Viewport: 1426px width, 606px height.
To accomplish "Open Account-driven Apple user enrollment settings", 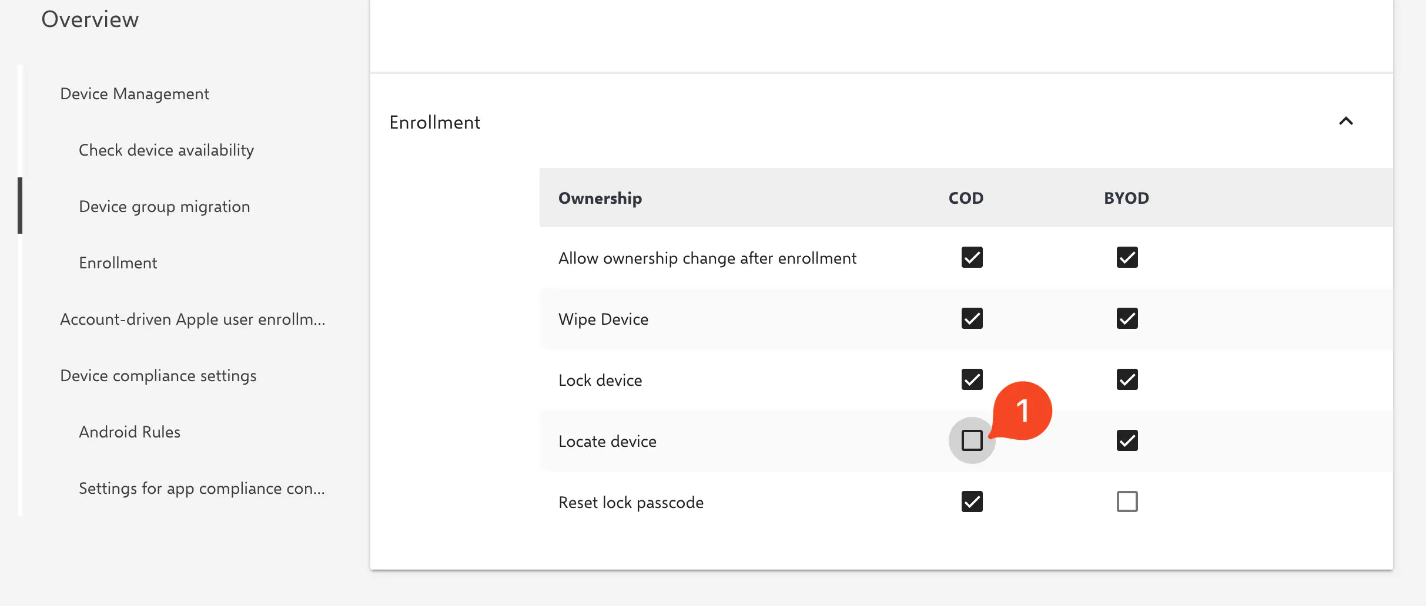I will 192,319.
